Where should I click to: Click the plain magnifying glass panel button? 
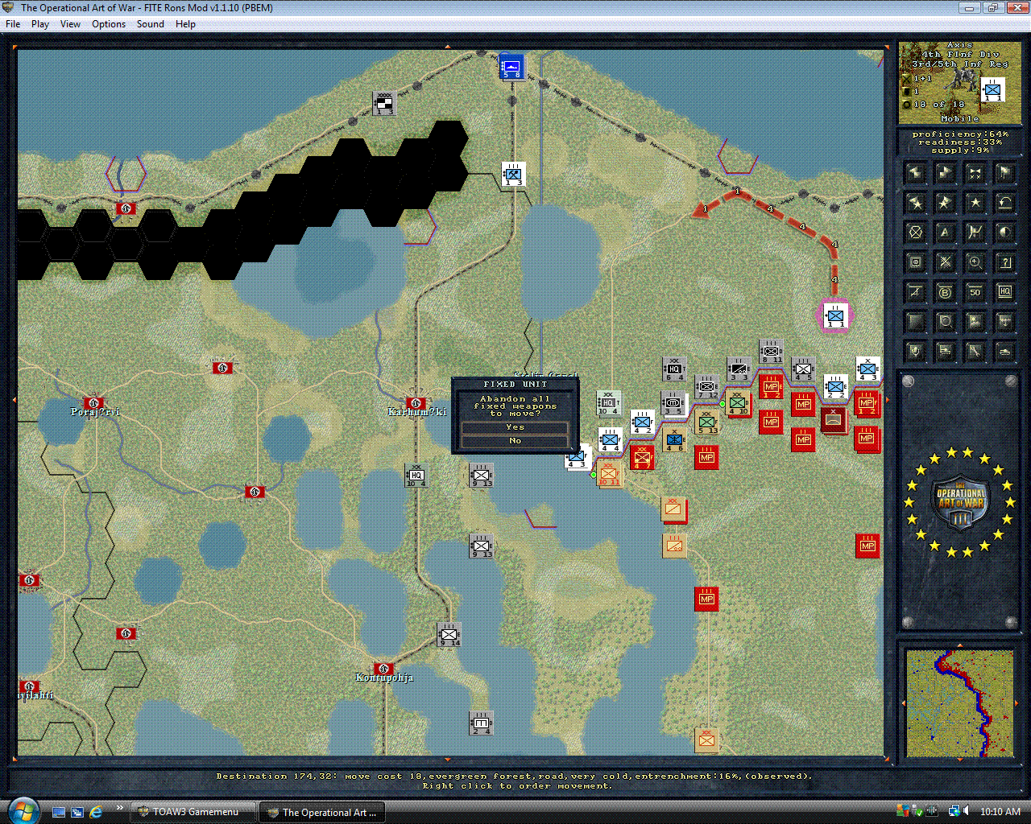coord(945,322)
